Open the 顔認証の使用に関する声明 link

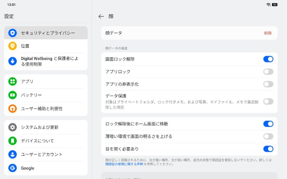pos(124,164)
